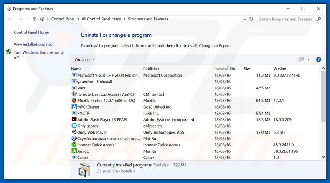
Task: Sort by the Publisher column header
Action: pyautogui.click(x=177, y=69)
